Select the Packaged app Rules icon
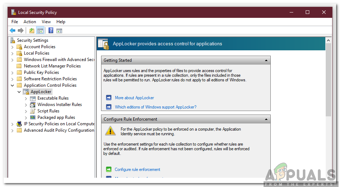 [32, 117]
